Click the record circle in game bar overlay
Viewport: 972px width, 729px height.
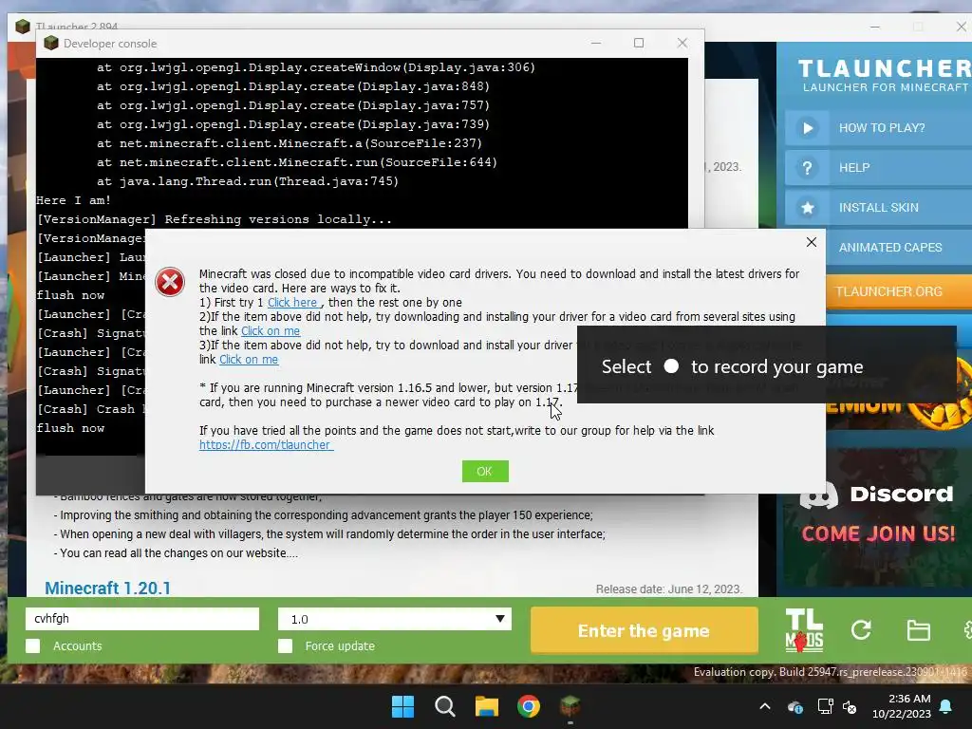pyautogui.click(x=671, y=366)
